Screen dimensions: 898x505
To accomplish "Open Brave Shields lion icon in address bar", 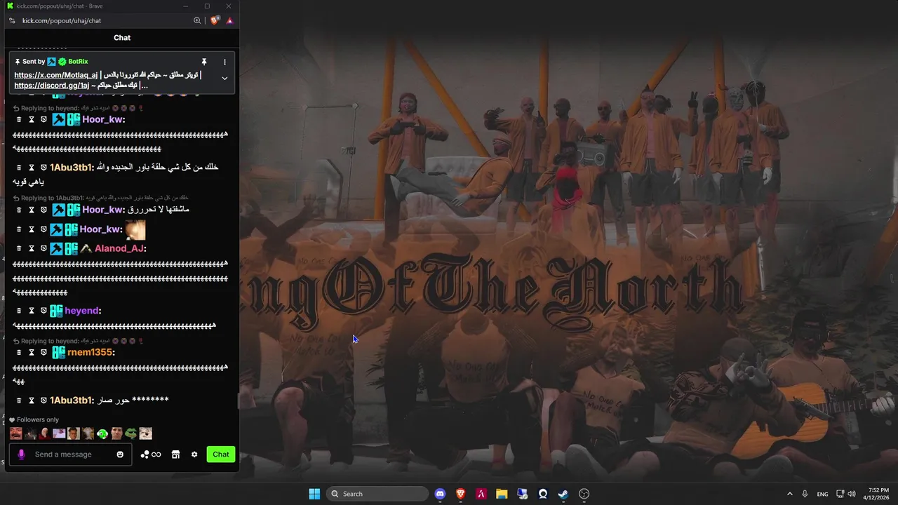I will (x=215, y=20).
